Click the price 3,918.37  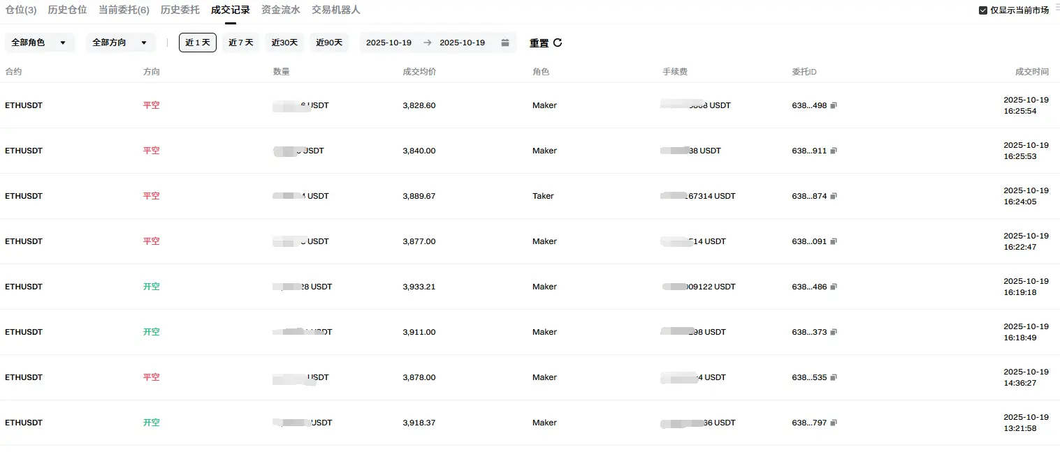pyautogui.click(x=419, y=423)
